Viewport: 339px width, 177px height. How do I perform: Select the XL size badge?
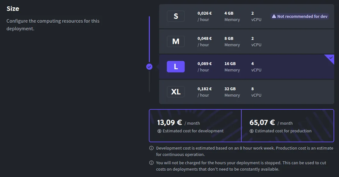176,92
